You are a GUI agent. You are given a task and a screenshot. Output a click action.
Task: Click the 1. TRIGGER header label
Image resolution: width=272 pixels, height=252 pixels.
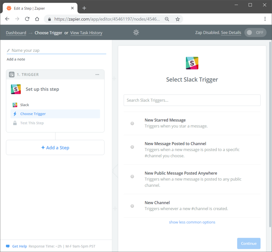coord(28,74)
